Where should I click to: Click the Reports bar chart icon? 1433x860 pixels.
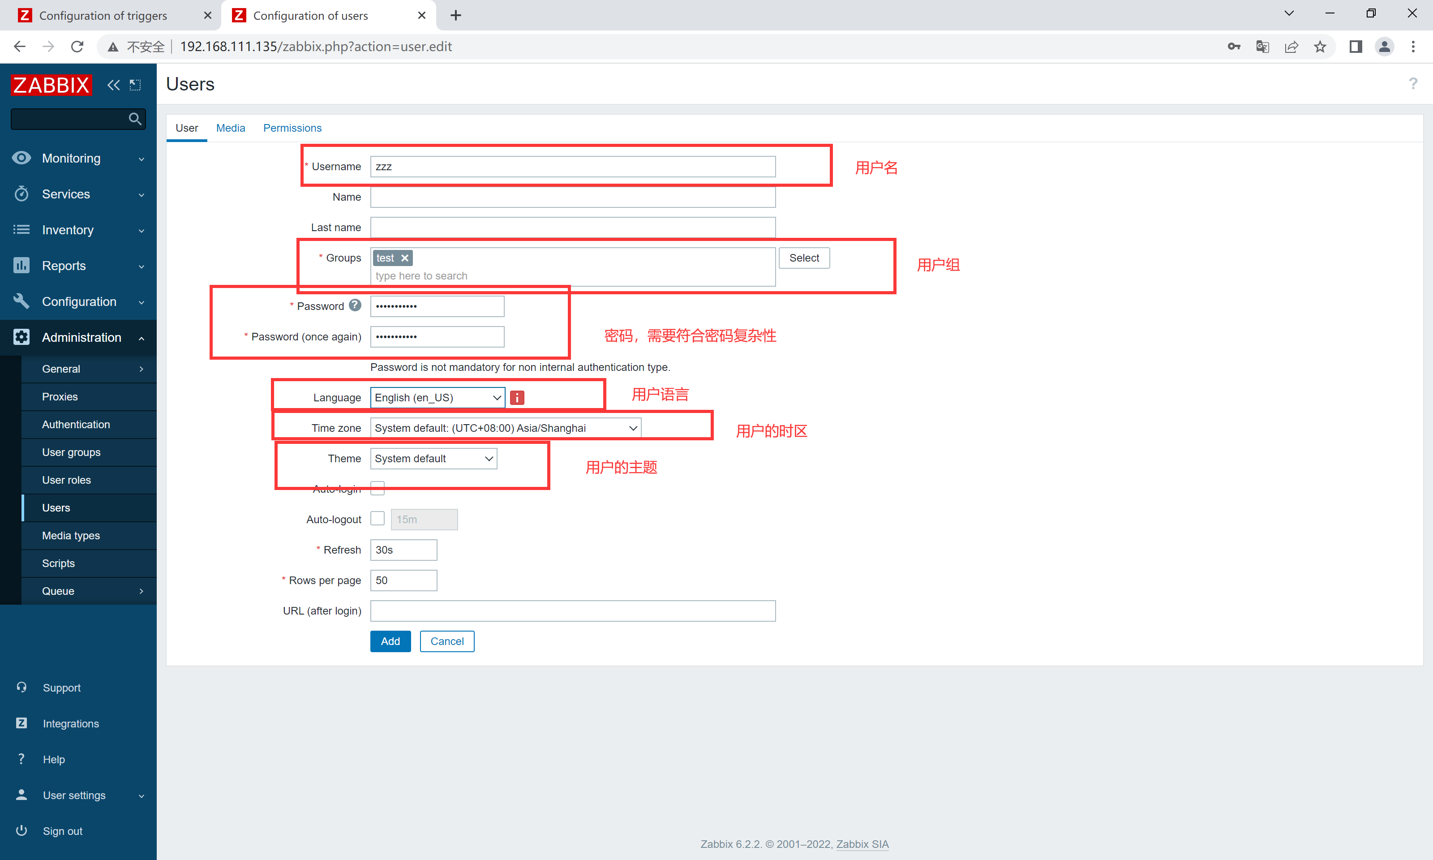(21, 266)
